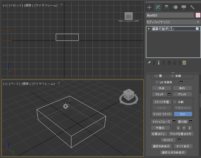Open front viewport [ワイヤフレーム] shading menu

(x=46, y=5)
